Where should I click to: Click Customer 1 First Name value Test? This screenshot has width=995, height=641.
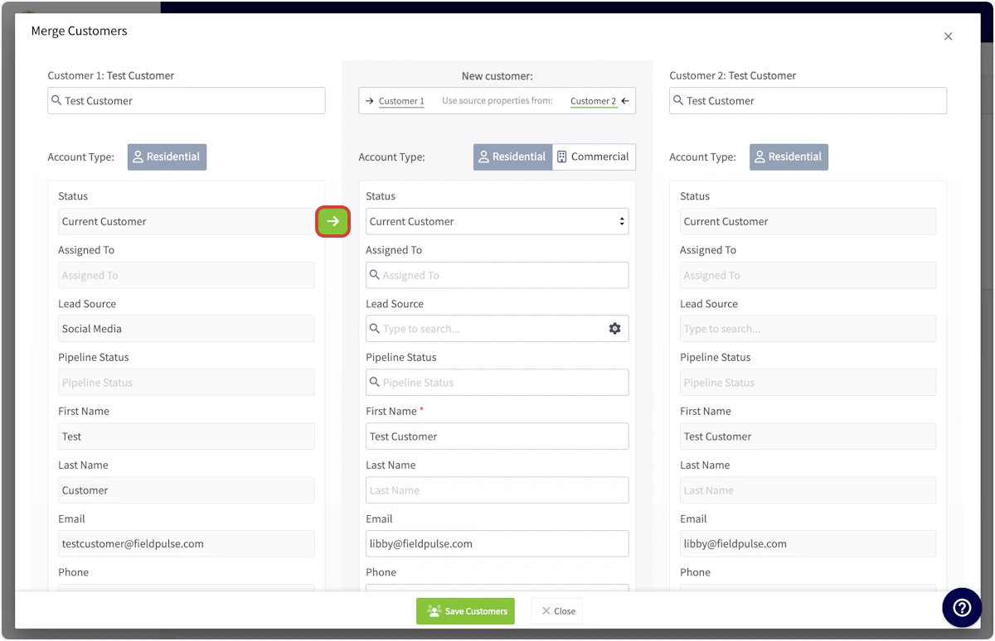(x=187, y=436)
